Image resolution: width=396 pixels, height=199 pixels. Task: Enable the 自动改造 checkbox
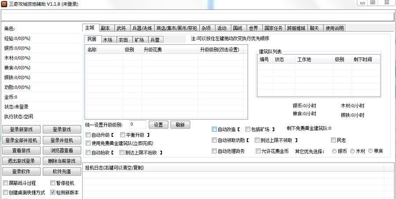click(x=214, y=129)
